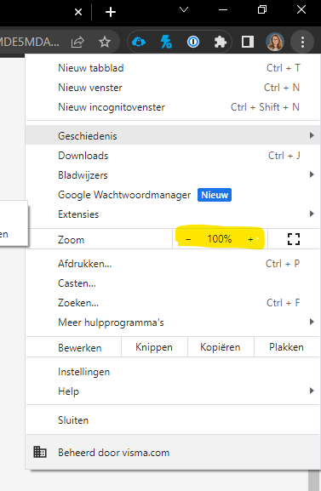This screenshot has width=321, height=491.
Task: Bookmark this page with the star icon
Action: click(x=105, y=42)
